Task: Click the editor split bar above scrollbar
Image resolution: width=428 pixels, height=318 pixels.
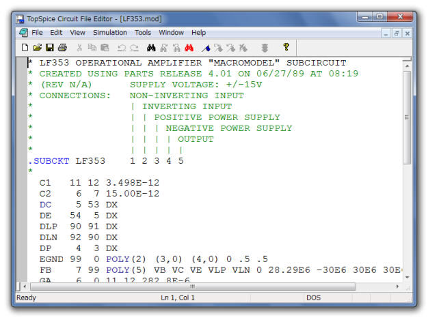Action: (x=407, y=59)
